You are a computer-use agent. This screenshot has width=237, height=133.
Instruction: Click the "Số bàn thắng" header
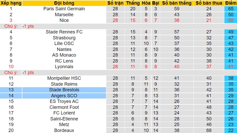(x=176, y=3)
